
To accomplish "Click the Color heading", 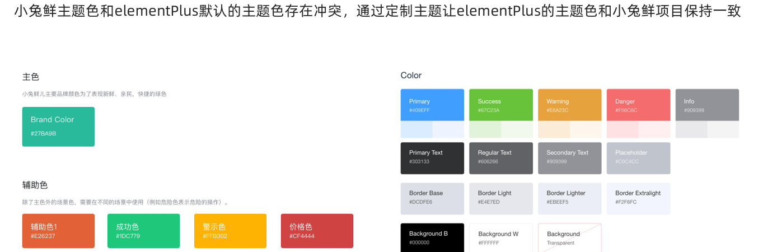I will [411, 75].
